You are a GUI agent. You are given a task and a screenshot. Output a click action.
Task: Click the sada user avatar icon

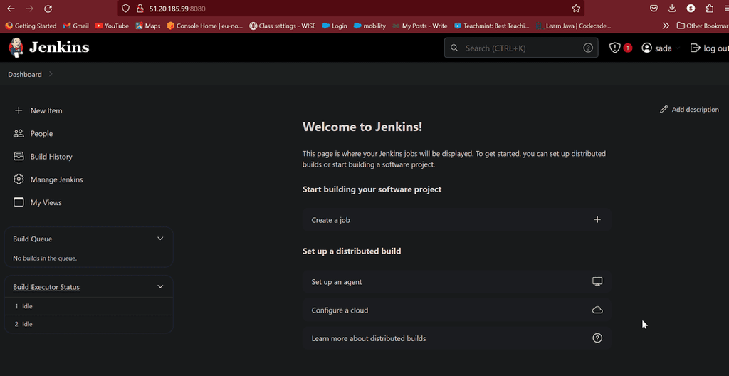coord(646,48)
